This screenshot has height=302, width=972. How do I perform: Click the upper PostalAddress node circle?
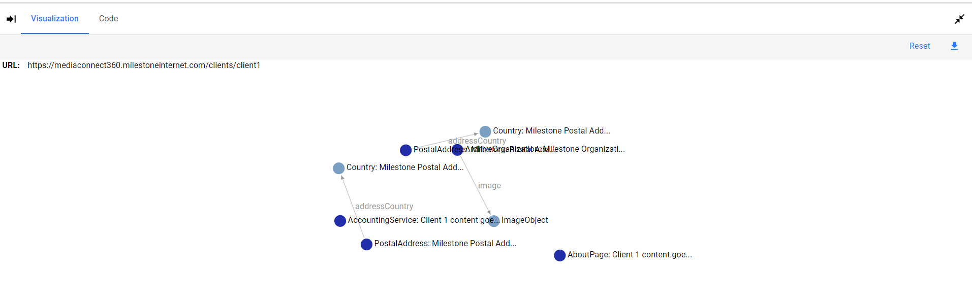coord(405,150)
